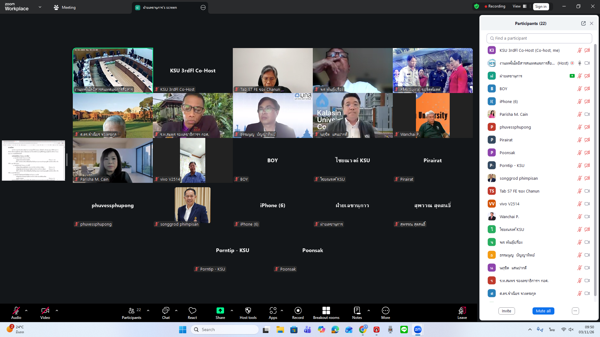
Task: Click the Record button icon
Action: [298, 310]
